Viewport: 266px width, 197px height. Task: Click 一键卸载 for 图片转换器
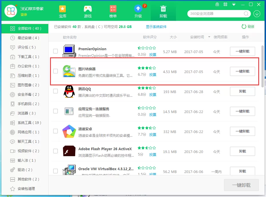coord(243,71)
